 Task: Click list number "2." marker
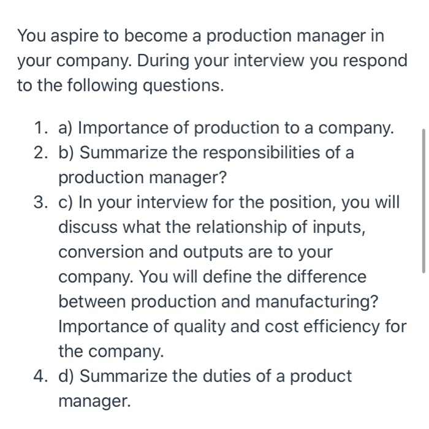point(42,153)
